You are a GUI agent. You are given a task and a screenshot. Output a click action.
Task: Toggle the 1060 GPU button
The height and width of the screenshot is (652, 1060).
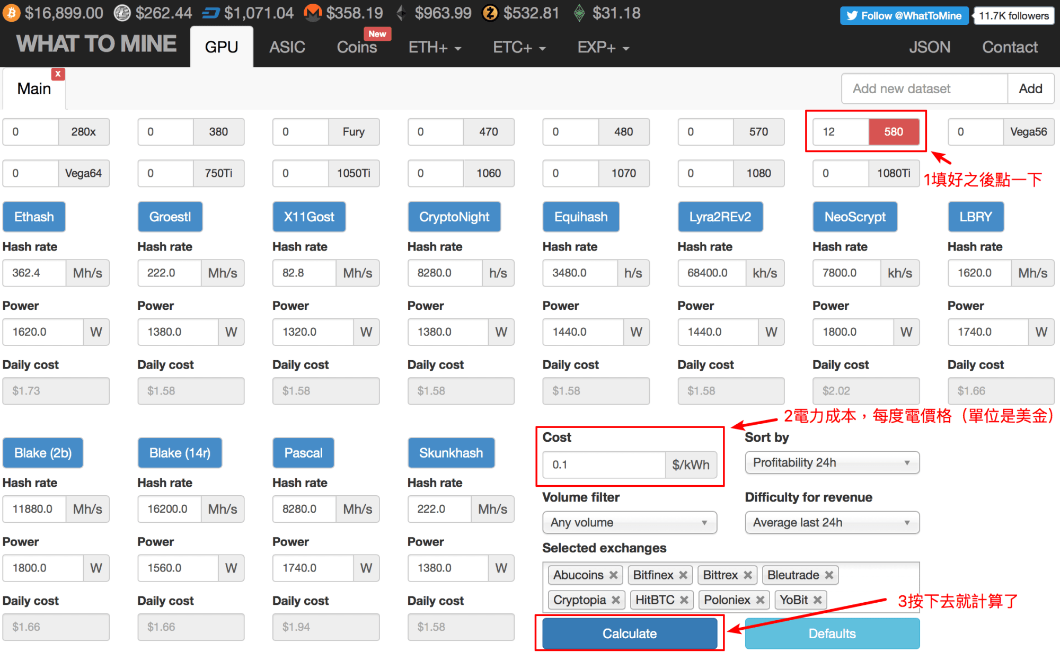[489, 173]
